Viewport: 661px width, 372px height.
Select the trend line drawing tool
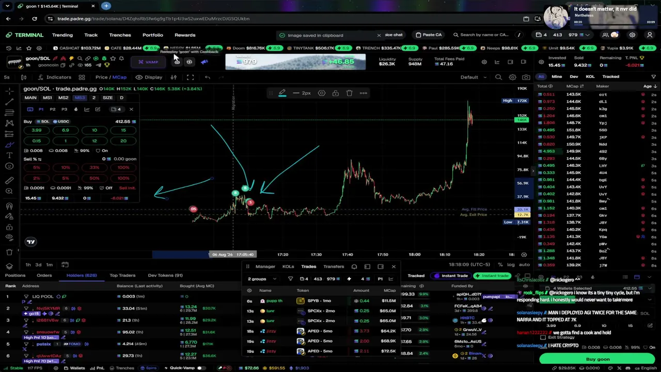point(9,102)
